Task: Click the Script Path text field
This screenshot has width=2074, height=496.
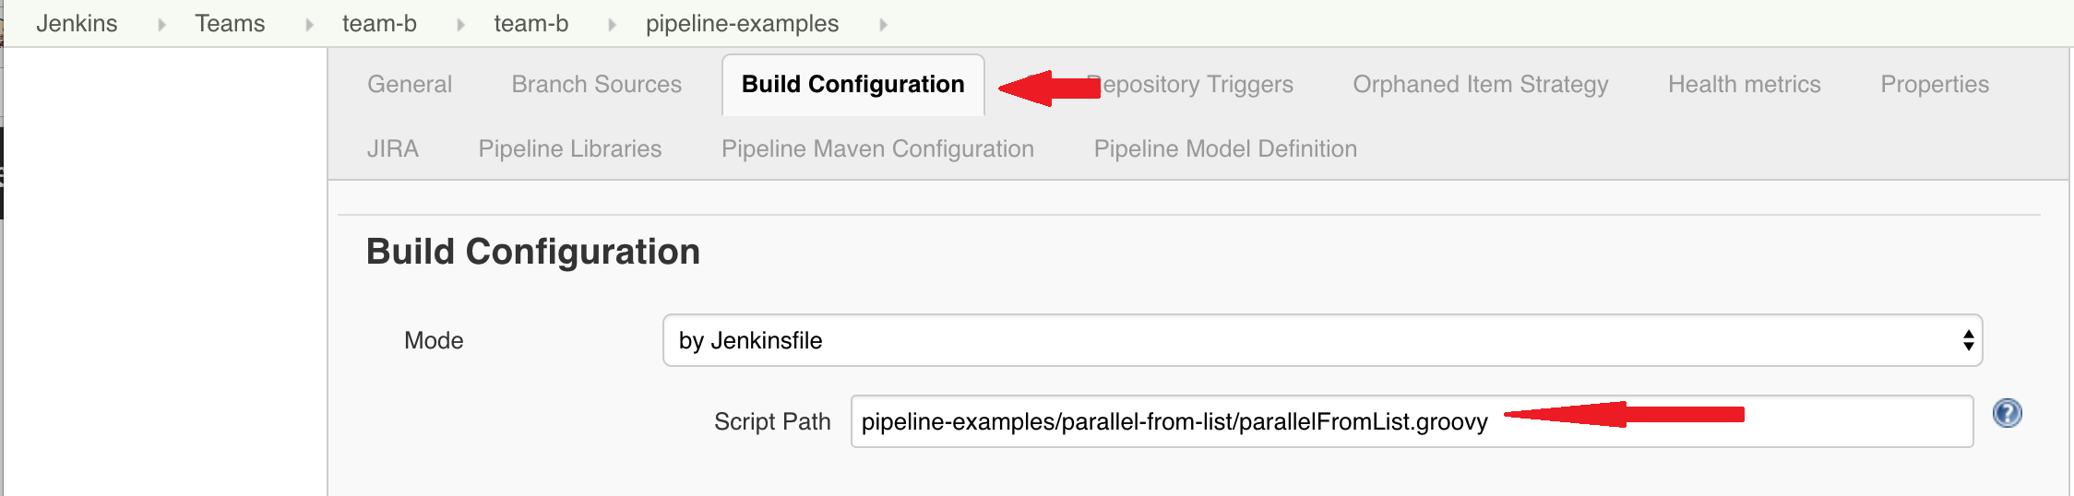Action: (1412, 421)
